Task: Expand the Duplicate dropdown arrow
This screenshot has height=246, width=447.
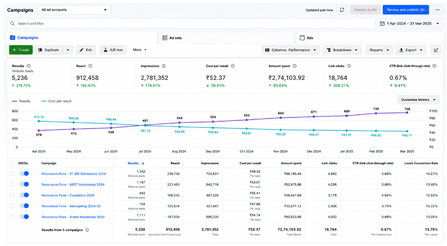Action: point(67,50)
